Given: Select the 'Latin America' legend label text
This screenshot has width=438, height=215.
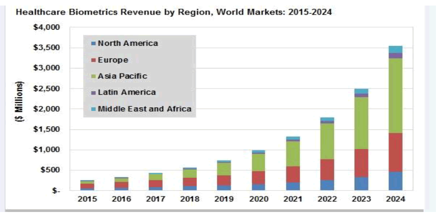Looking at the screenshot, I should pyautogui.click(x=126, y=93).
